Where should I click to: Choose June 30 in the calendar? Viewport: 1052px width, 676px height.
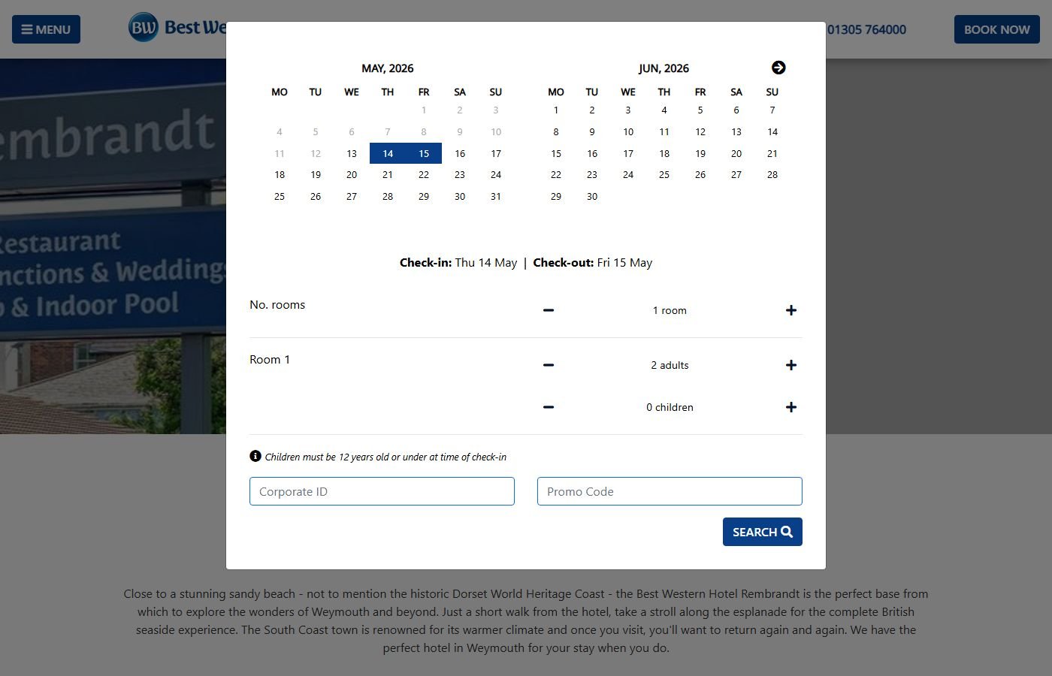click(x=592, y=196)
